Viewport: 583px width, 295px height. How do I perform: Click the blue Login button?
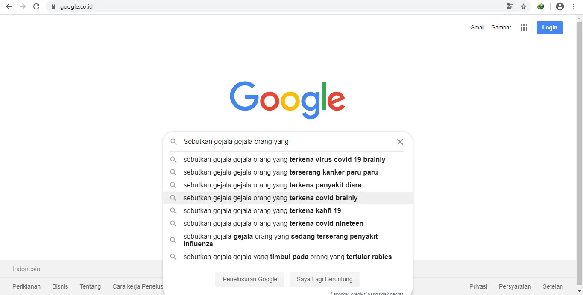(x=550, y=28)
